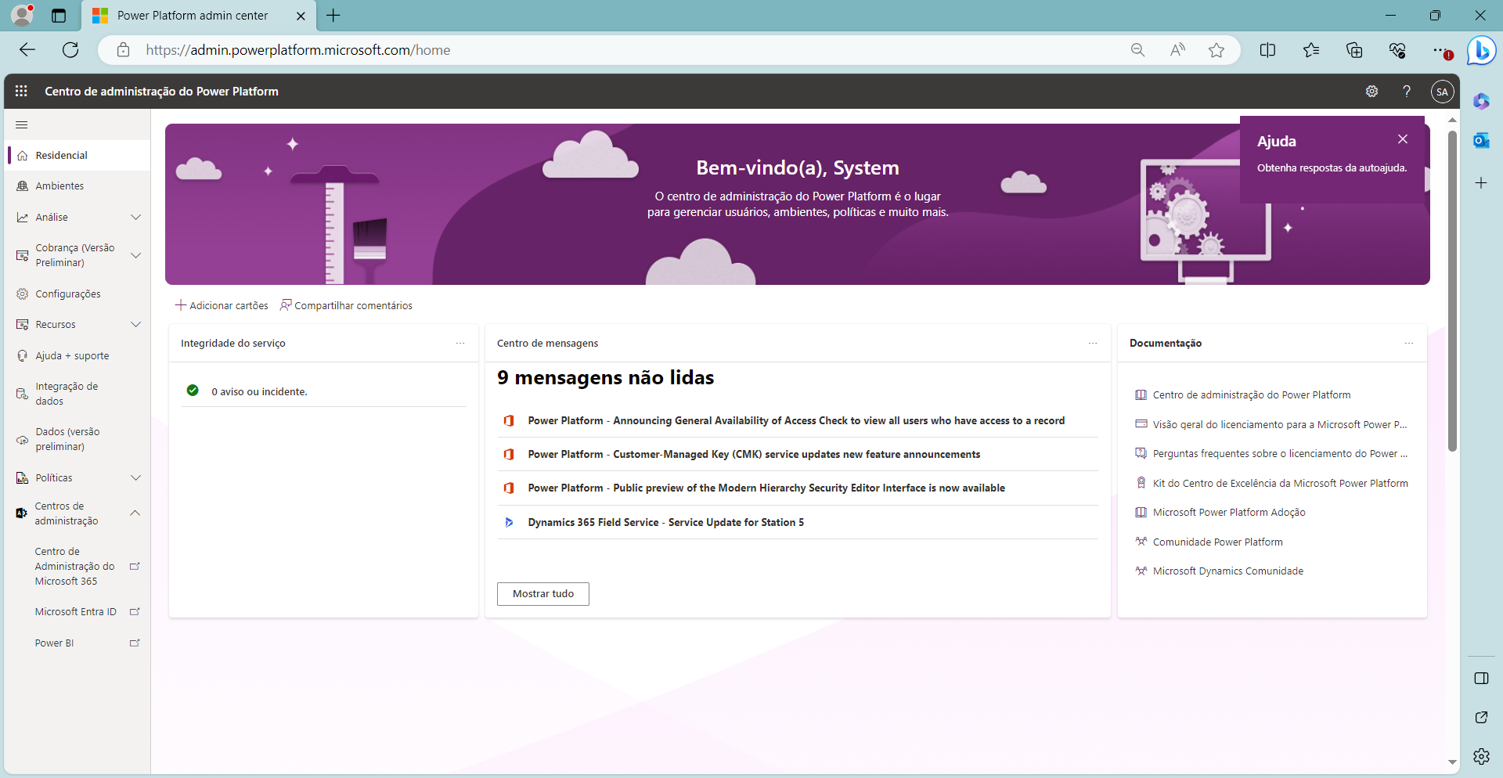Open Edge sidebar settings gear
1503x778 pixels.
coord(1481,756)
